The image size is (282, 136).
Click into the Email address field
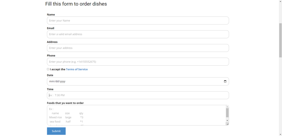coord(138,34)
